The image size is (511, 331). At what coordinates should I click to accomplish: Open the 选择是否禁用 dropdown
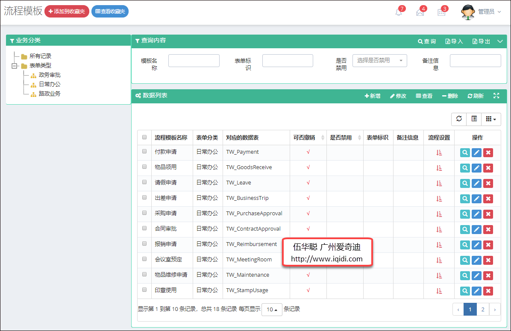click(x=380, y=61)
